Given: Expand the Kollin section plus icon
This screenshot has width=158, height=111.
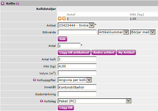Looking at the screenshot, I should tap(3, 3).
